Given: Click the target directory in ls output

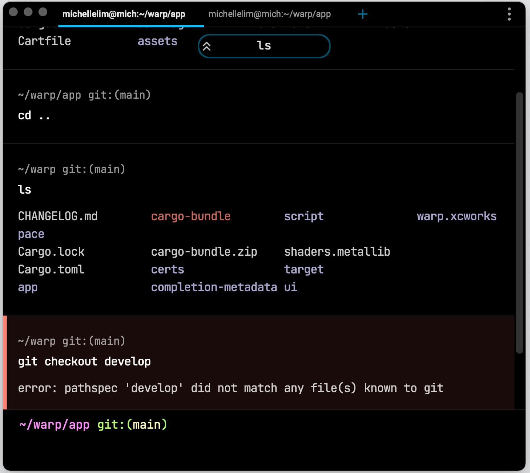Looking at the screenshot, I should point(304,269).
